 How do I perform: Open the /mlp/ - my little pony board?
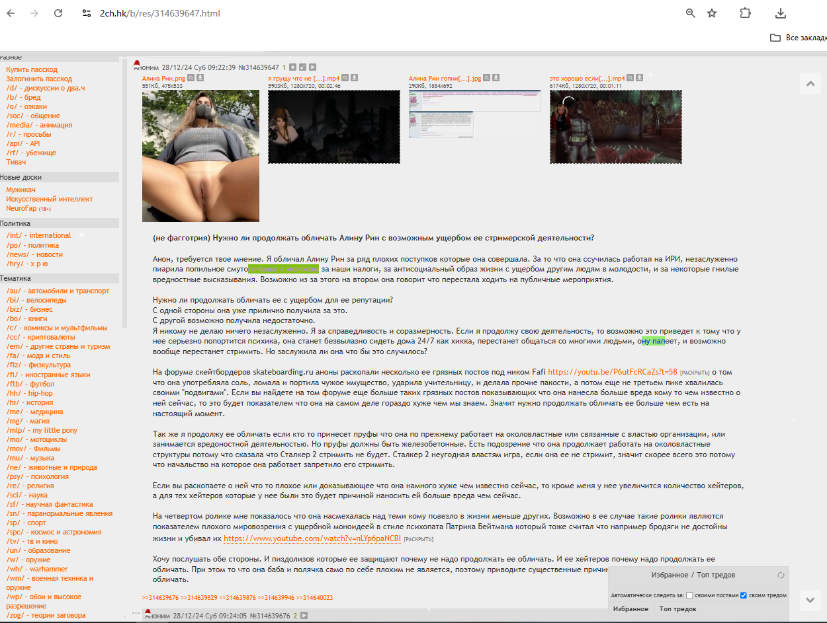(42, 430)
